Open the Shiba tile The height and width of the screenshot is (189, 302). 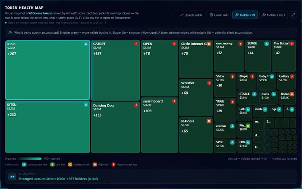pos(225,85)
